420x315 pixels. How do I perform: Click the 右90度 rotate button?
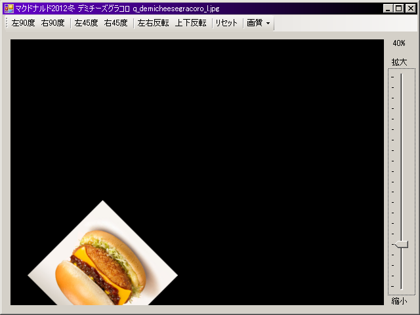(x=52, y=23)
